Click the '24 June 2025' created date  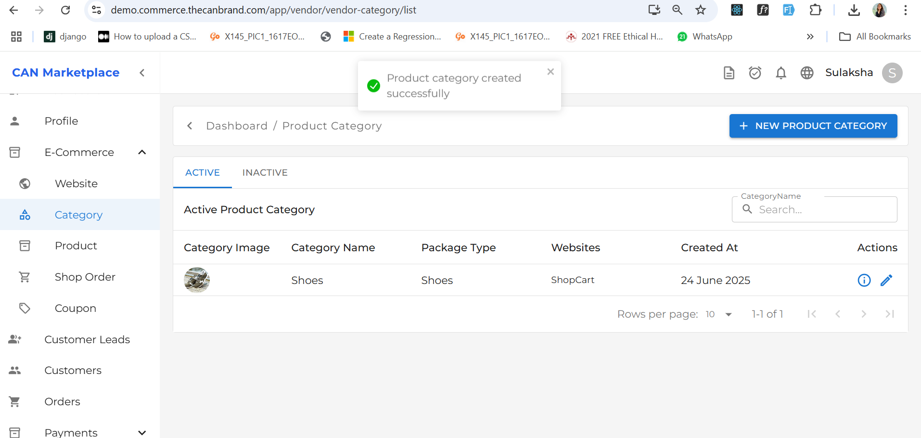pyautogui.click(x=716, y=280)
